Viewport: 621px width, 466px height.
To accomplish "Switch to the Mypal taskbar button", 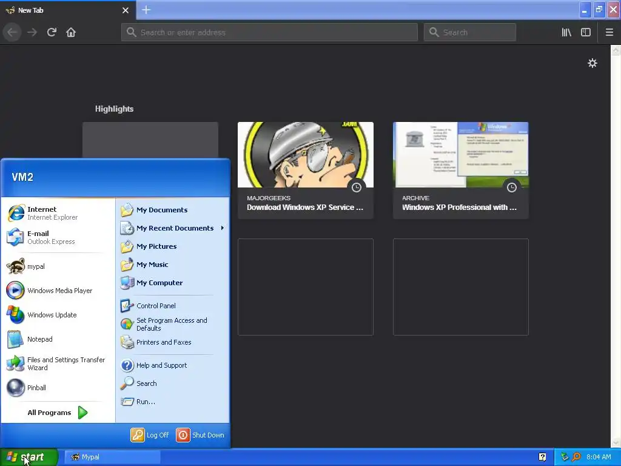I will click(112, 457).
